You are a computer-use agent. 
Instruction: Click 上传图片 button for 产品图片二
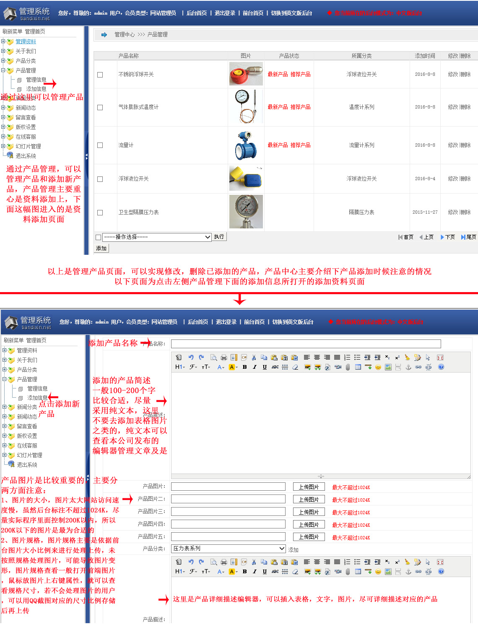point(309,500)
